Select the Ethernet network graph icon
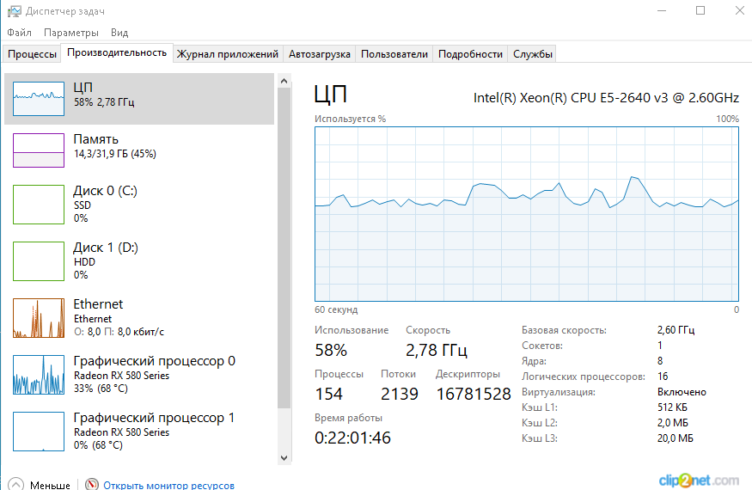This screenshot has width=752, height=490. (39, 318)
